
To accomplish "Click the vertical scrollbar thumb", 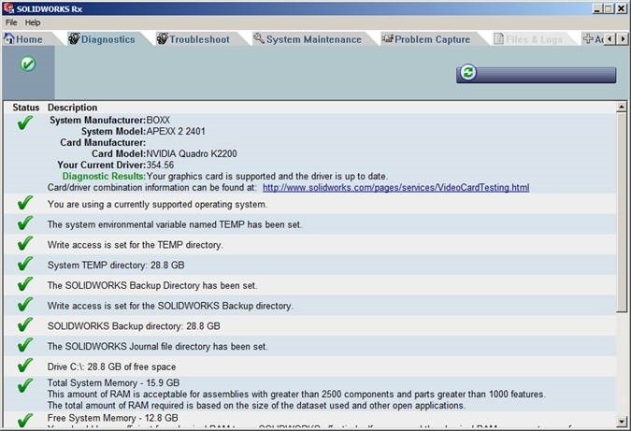I will (x=622, y=212).
